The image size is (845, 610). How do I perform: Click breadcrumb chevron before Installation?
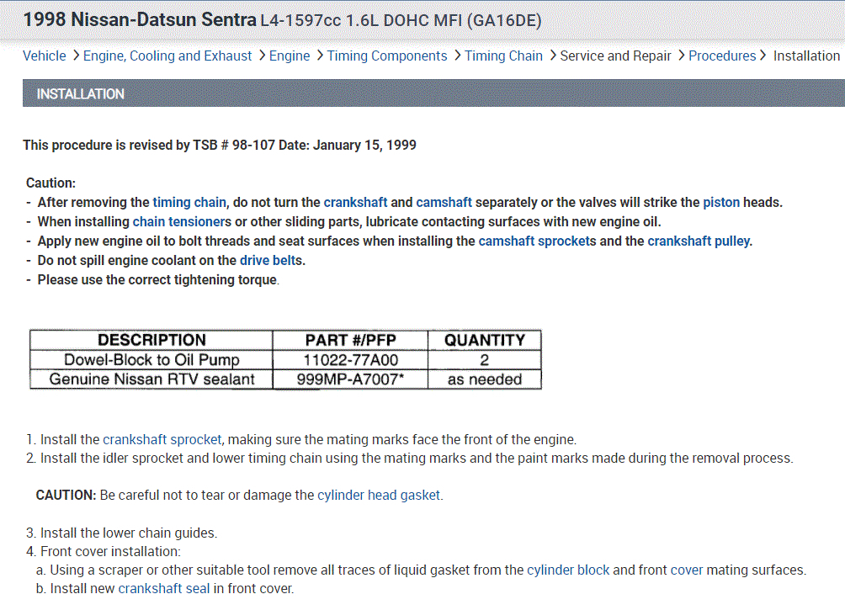(x=763, y=56)
